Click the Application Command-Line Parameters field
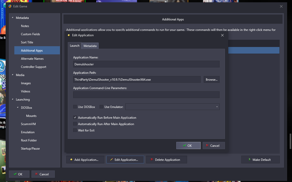The width and height of the screenshot is (292, 182). pyautogui.click(x=146, y=95)
